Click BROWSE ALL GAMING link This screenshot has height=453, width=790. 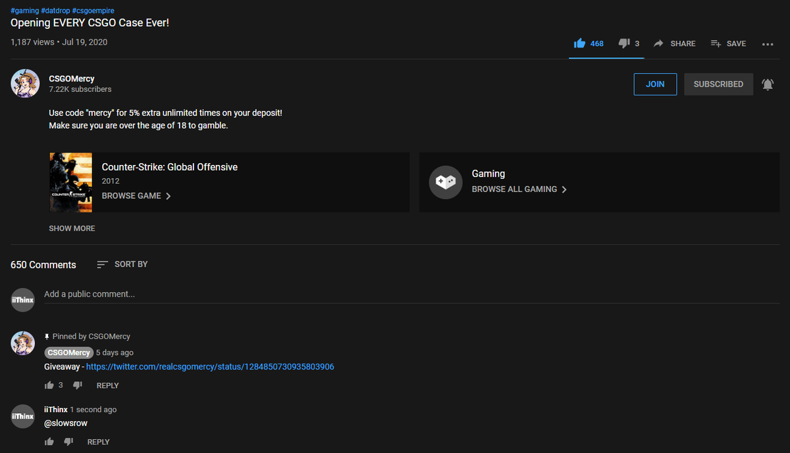pos(519,189)
